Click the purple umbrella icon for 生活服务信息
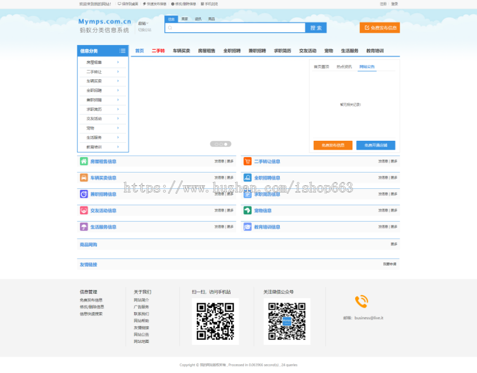Image resolution: width=477 pixels, height=373 pixels. 84,227
